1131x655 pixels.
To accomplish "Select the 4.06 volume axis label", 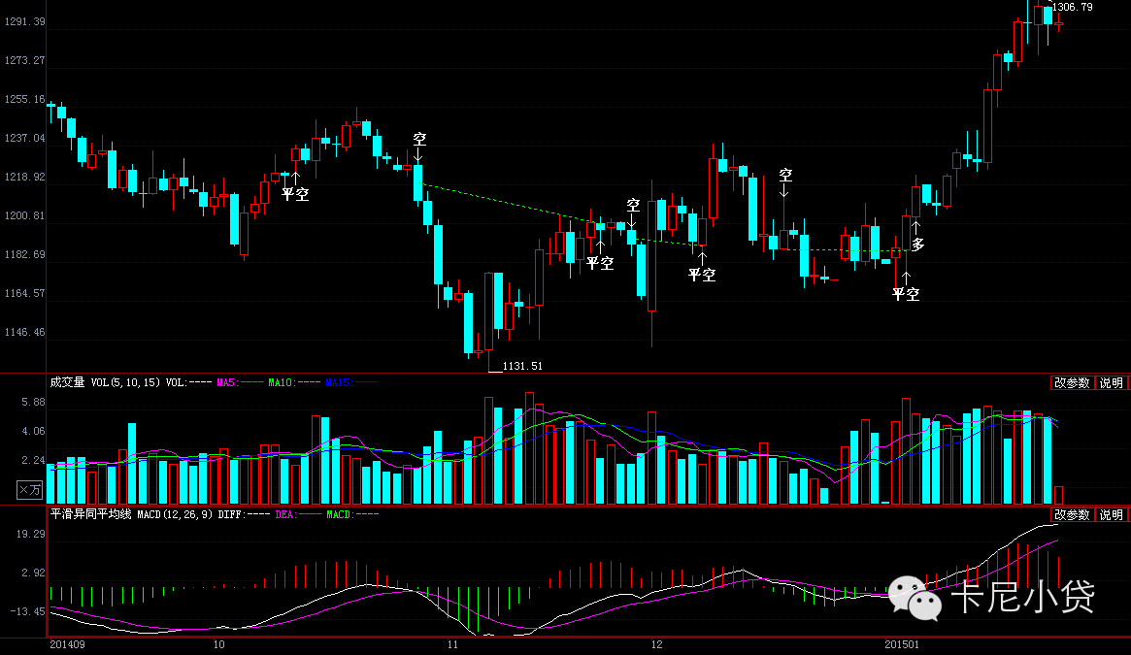I will pos(33,432).
